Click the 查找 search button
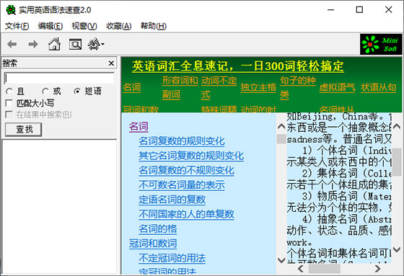This screenshot has width=404, height=276. (x=23, y=129)
